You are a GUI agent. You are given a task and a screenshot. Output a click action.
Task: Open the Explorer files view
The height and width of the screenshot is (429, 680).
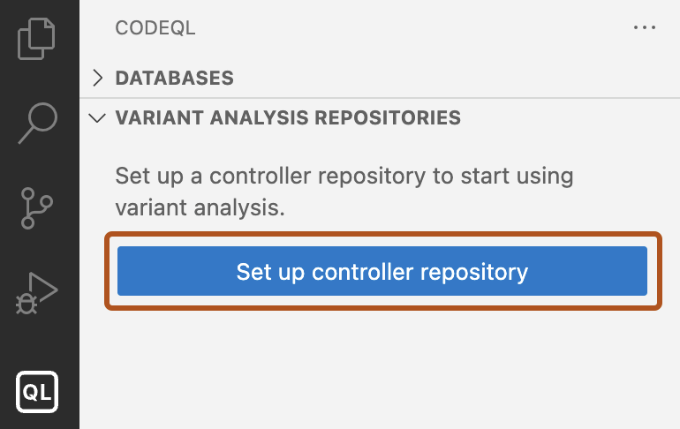coord(37,40)
